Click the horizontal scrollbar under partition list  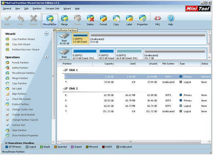coord(131,142)
